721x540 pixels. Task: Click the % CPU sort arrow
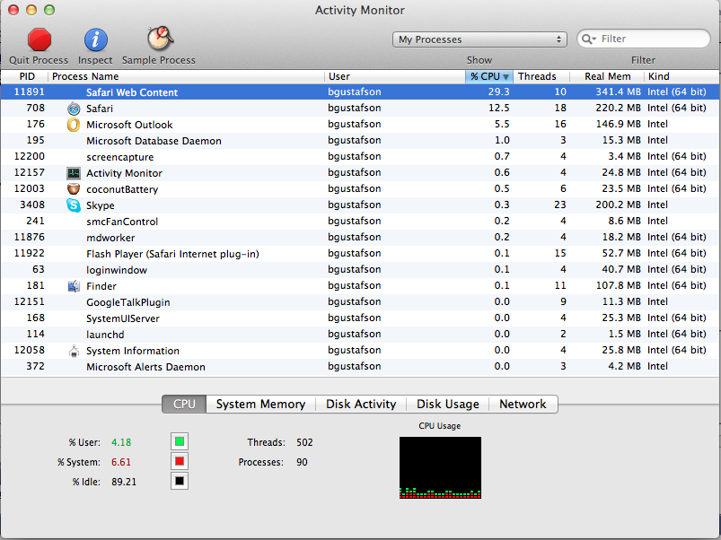point(506,77)
